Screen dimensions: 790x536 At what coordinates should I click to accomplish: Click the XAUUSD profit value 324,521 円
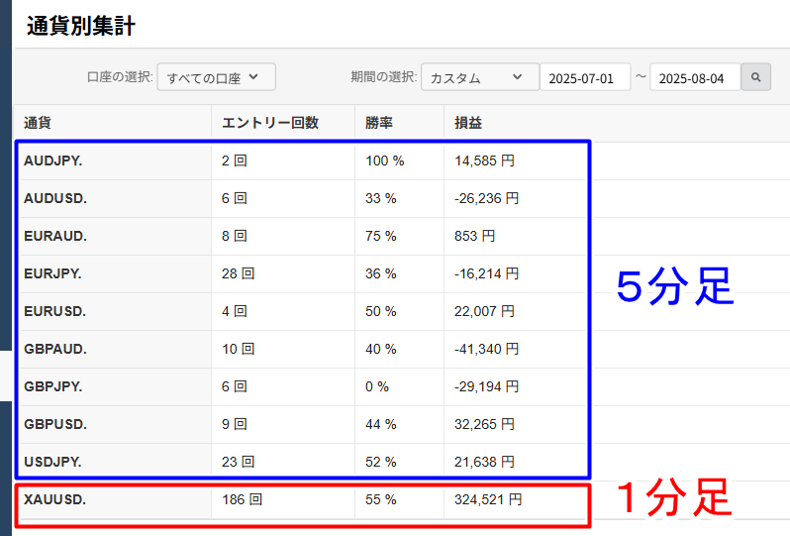(x=488, y=499)
